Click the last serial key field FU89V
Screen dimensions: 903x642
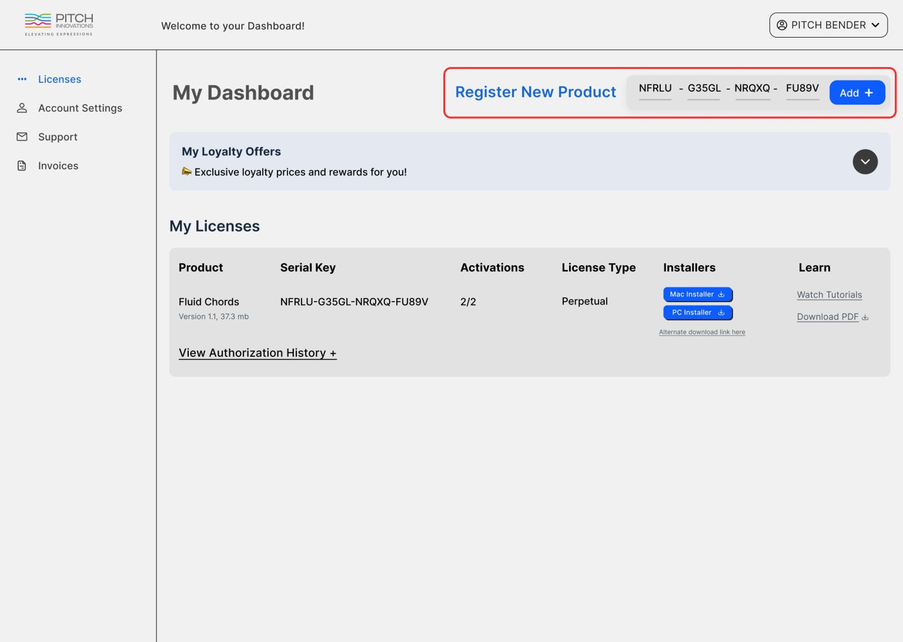[802, 89]
